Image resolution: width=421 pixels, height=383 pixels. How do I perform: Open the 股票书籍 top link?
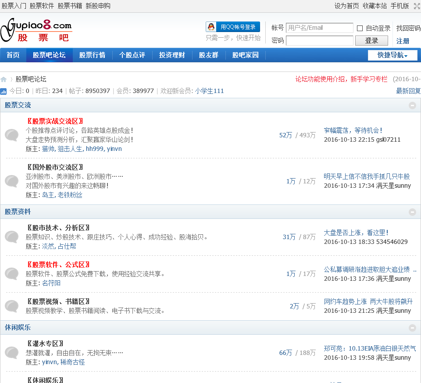pyautogui.click(x=70, y=6)
